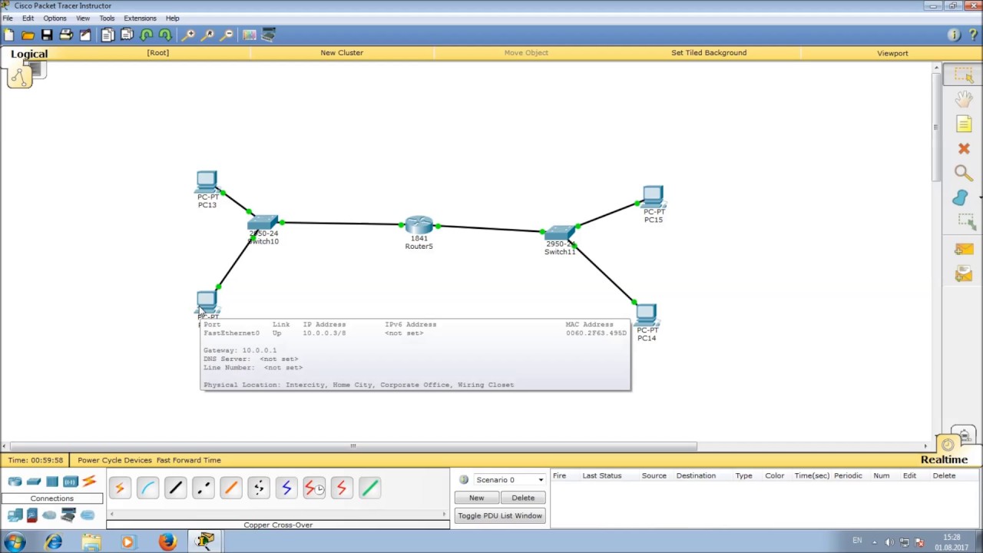Choose the Serial DCE cable with clock
The image size is (983, 553).
point(313,488)
